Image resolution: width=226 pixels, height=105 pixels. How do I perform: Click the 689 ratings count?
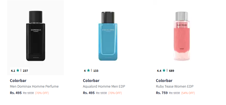coord(172,71)
